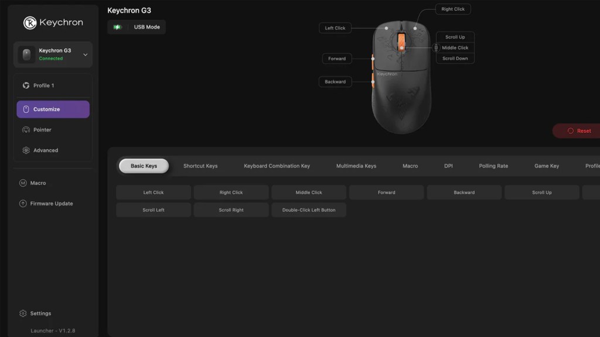The image size is (600, 337).
Task: Click the Settings gear icon
Action: point(23,314)
